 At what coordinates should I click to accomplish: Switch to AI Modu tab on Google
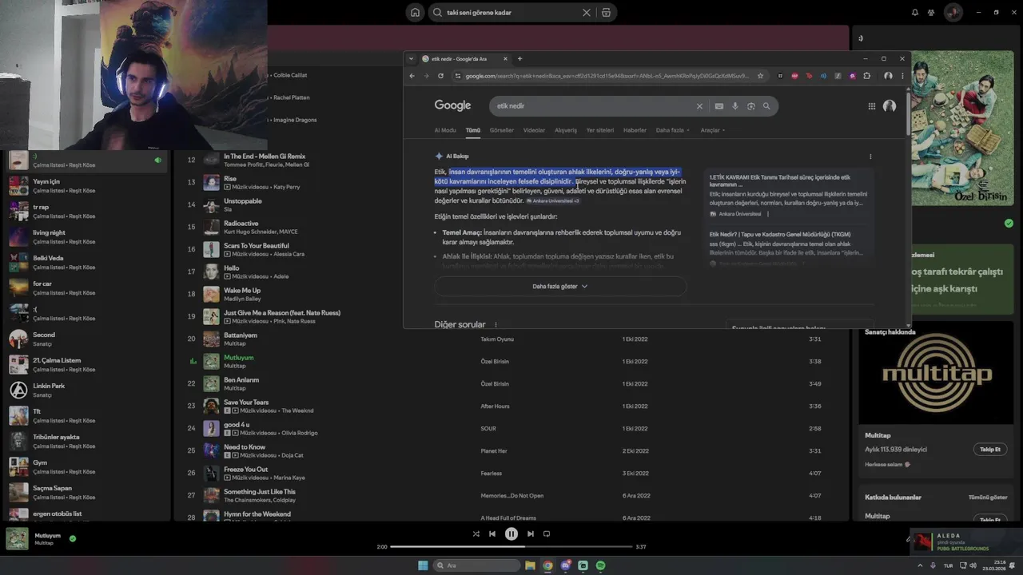(x=445, y=130)
